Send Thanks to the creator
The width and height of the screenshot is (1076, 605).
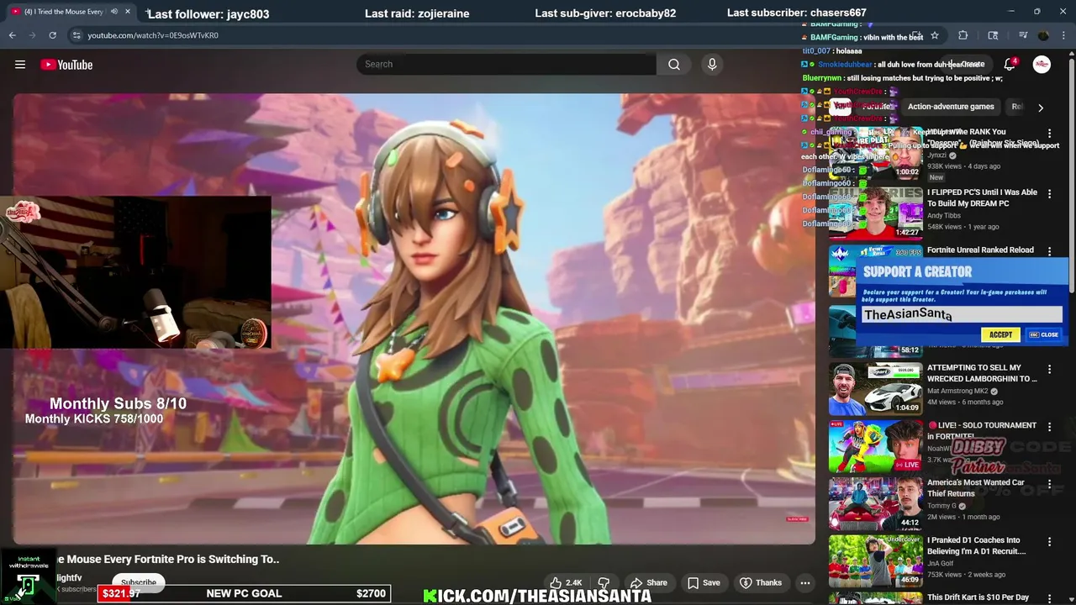(x=760, y=582)
